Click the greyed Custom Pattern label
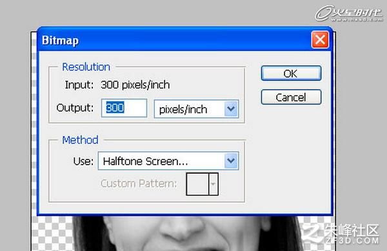387x251 pixels. [x=139, y=183]
